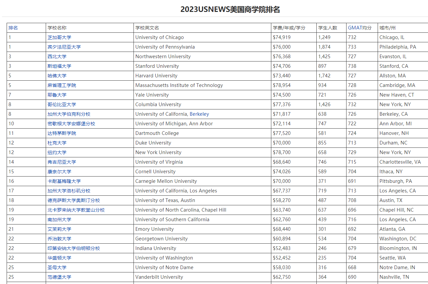Click the 排名 column header

point(13,28)
